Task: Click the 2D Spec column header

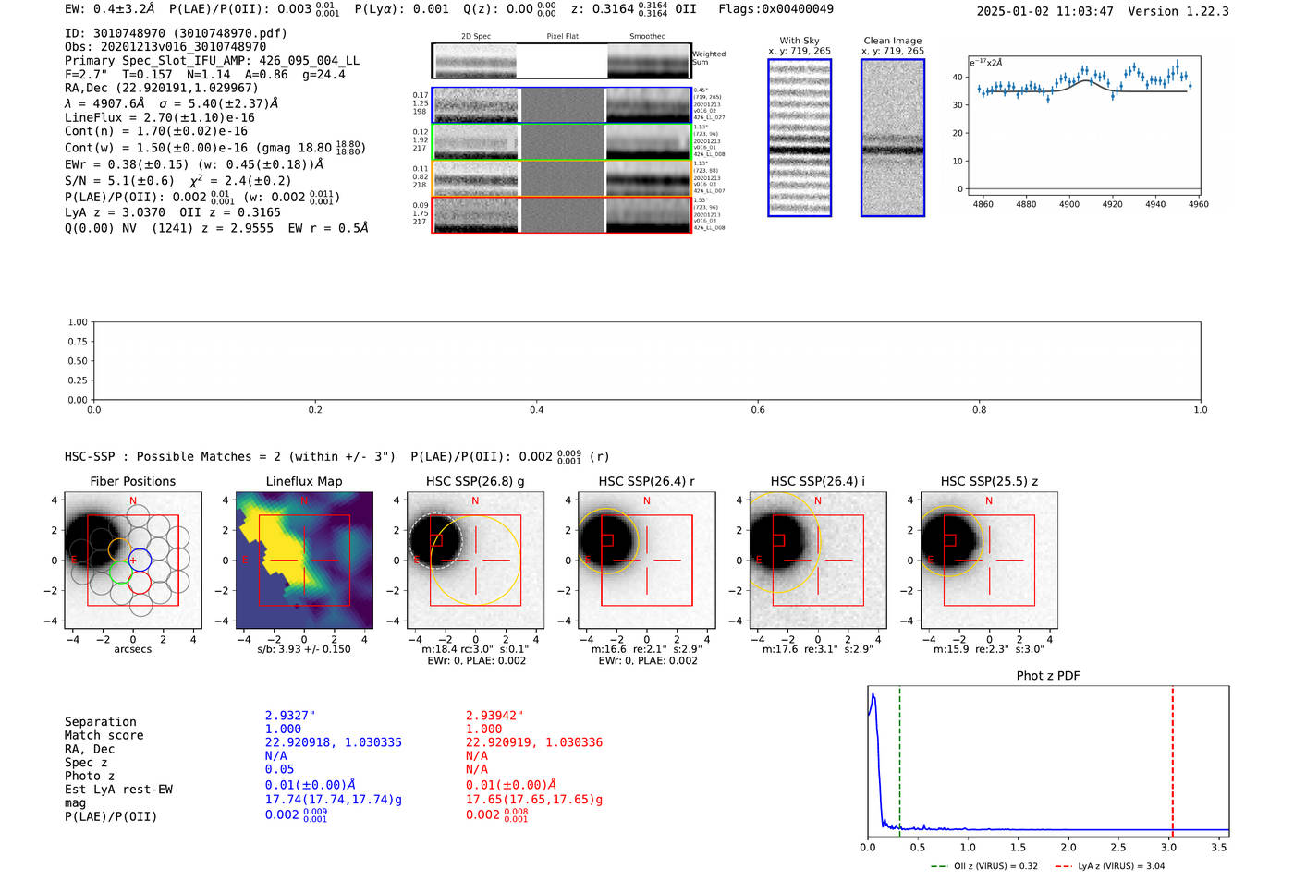Action: (476, 37)
